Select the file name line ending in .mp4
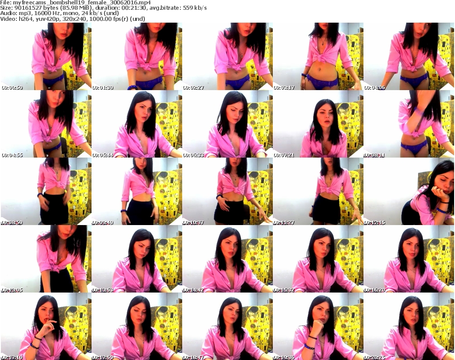 76,3
